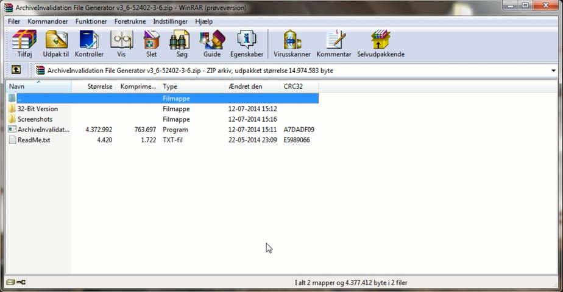The image size is (563, 292).
Task: Sort by the Navn column header
Action: pyautogui.click(x=38, y=86)
